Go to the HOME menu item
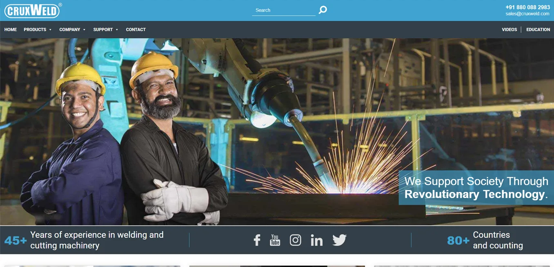554x267 pixels. point(11,30)
